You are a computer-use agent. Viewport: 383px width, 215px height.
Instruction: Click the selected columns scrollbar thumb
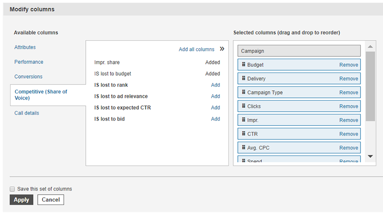click(370, 86)
